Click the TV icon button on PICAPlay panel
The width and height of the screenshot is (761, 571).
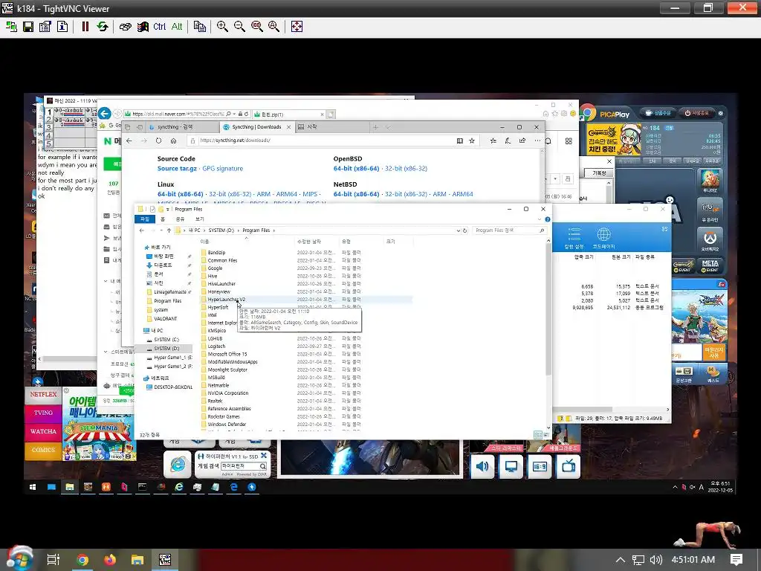569,467
